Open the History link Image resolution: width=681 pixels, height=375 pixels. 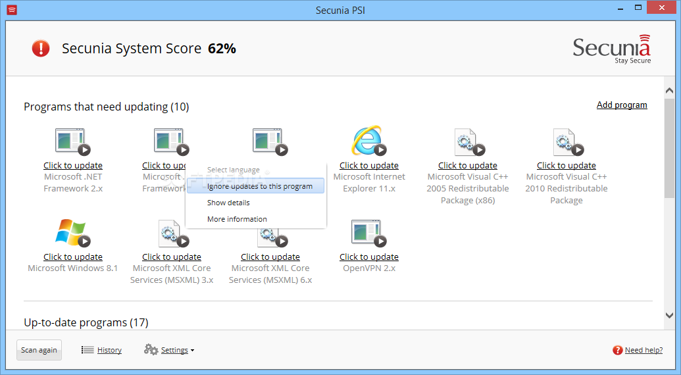[x=109, y=350]
